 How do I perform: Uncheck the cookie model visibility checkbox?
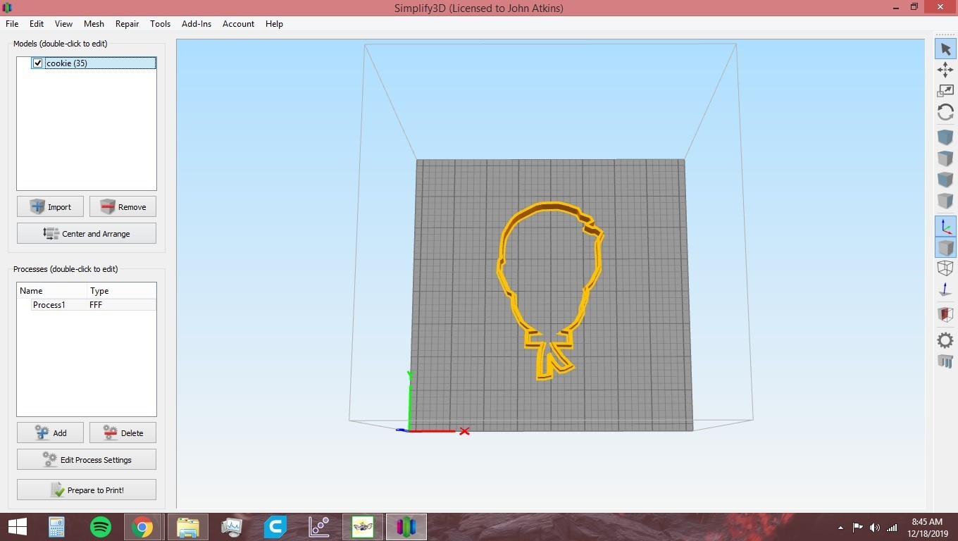(37, 63)
